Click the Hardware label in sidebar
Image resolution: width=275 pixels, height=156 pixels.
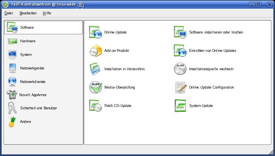(28, 41)
